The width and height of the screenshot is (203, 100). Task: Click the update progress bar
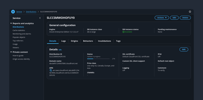point(98,59)
